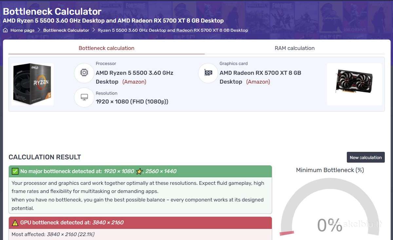Click the Radeon RX 5700 XT product image

coord(354,84)
